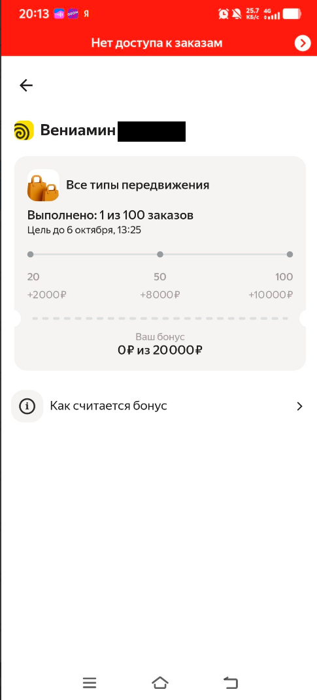Tap the Android back navigation icon
317x700 pixels.
pos(231,682)
